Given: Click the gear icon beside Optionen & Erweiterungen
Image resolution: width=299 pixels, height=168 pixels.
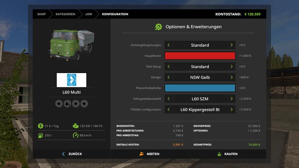Looking at the screenshot, I should [158, 27].
